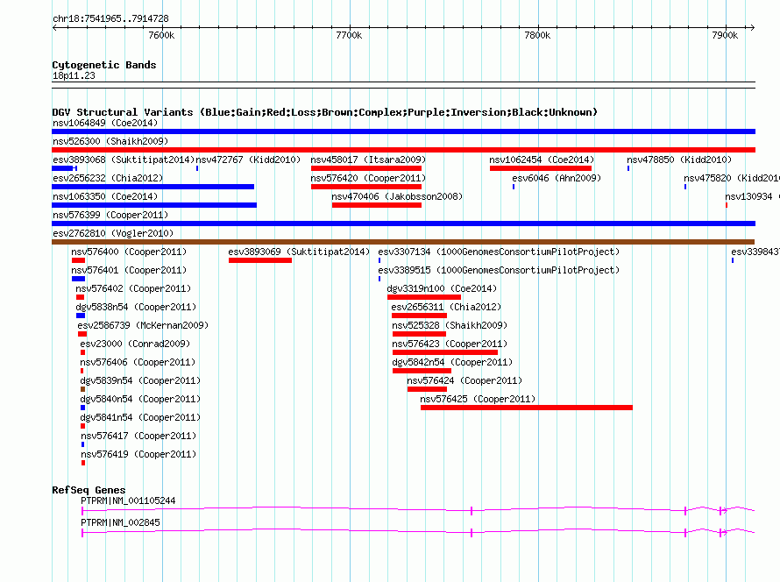Open the nsv130934 variant label
The height and width of the screenshot is (582, 780).
(752, 196)
